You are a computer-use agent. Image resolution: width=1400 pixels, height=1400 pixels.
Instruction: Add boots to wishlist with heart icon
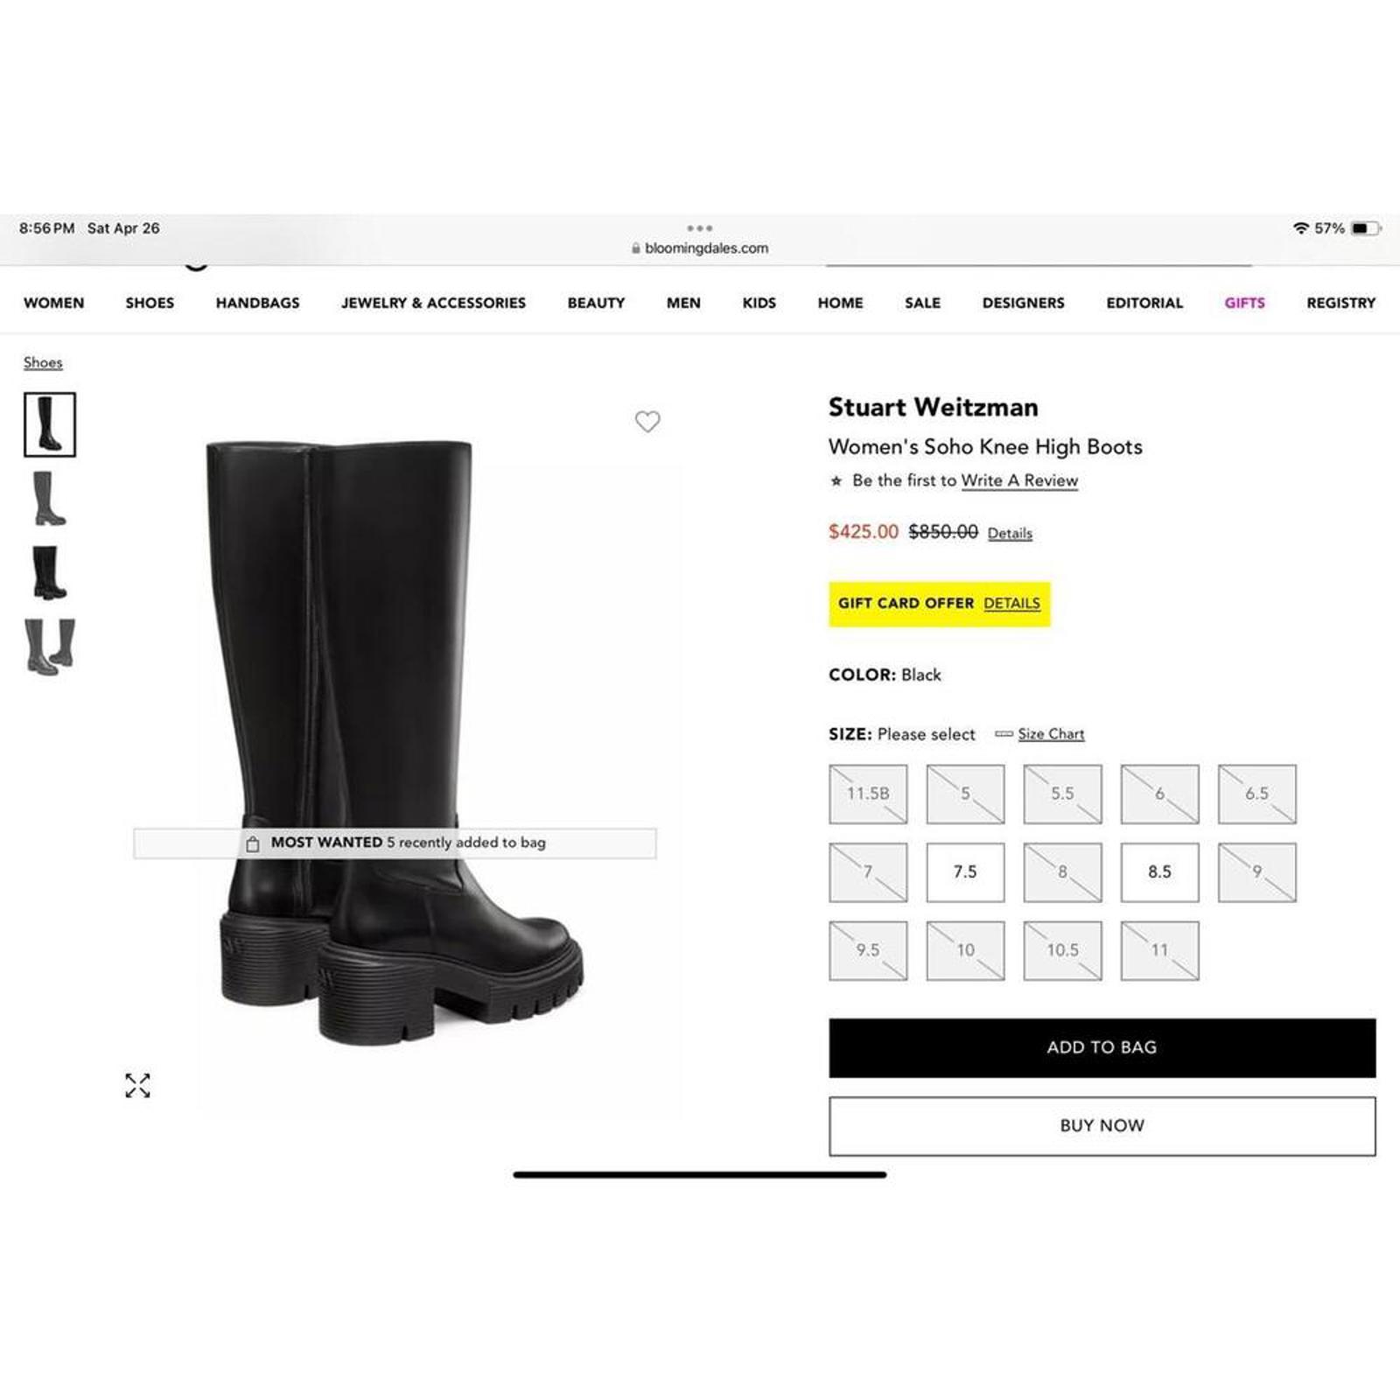click(647, 422)
